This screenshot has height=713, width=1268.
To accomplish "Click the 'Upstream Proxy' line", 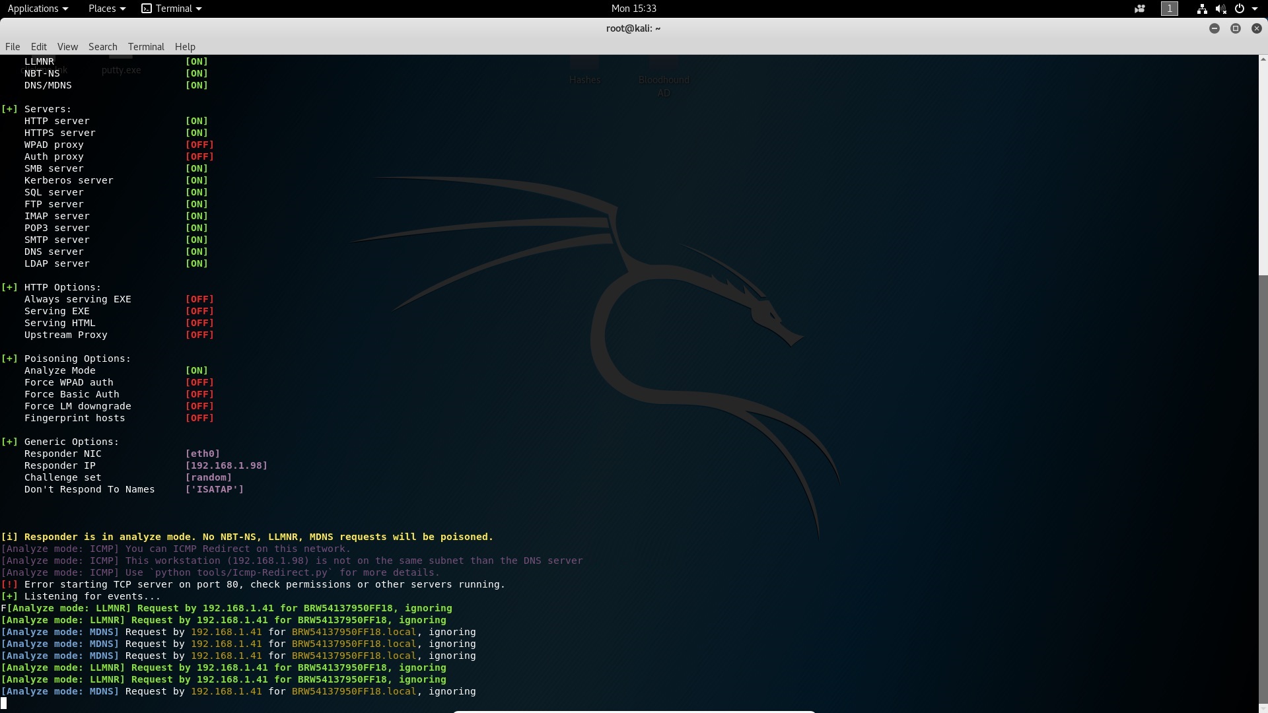I will click(x=119, y=335).
